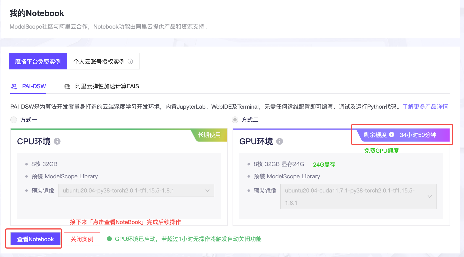Click the EAIS chip icon

coord(67,87)
